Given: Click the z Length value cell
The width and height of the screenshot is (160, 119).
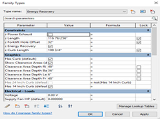Looking at the screenshot, I should click(x=69, y=38).
